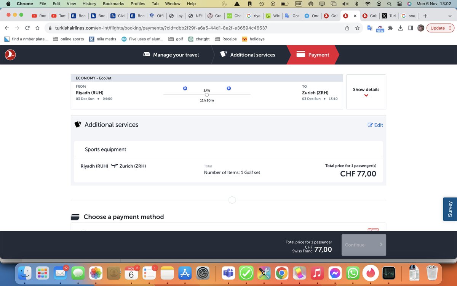The image size is (457, 286).
Task: Expand Show details for the flight
Action: coord(366,92)
